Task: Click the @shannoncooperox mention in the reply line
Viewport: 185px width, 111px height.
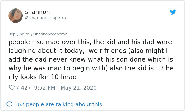Action: 49,34
